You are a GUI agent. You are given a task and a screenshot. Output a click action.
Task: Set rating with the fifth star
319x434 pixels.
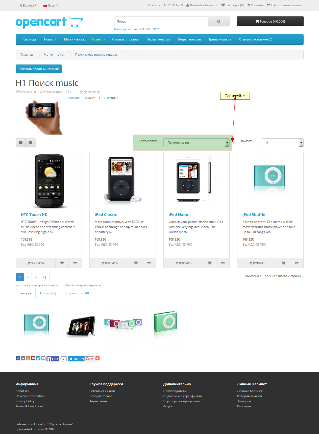pyautogui.click(x=99, y=92)
